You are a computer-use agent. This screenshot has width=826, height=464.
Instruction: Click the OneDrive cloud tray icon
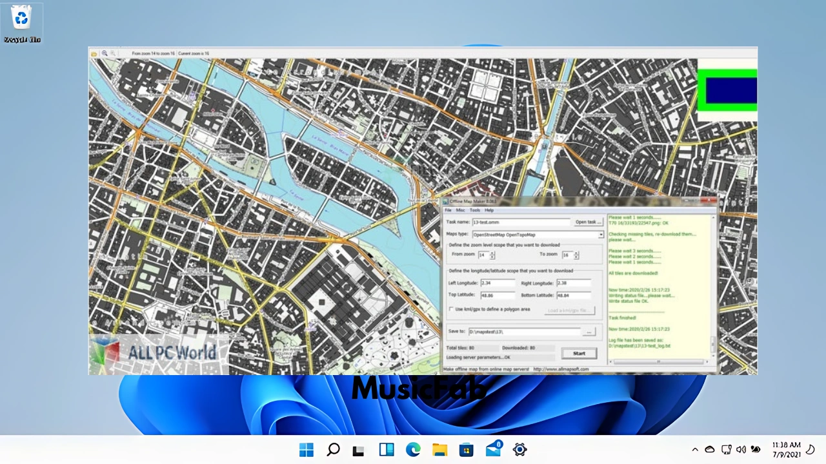[x=710, y=450]
